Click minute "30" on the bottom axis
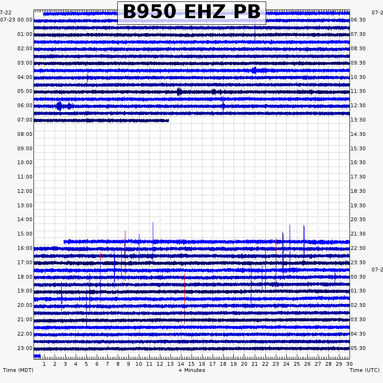Image resolution: width=383 pixels, height=383 pixels. click(349, 364)
